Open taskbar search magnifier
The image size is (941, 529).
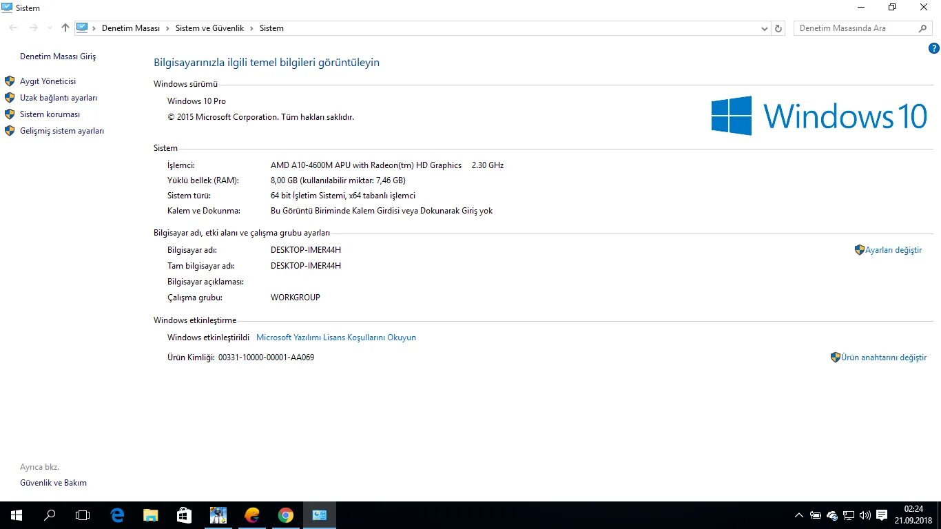(50, 515)
